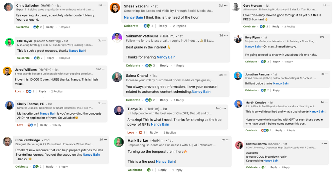
Task: Open Hank Barker's profile name link
Action: pos(138,140)
